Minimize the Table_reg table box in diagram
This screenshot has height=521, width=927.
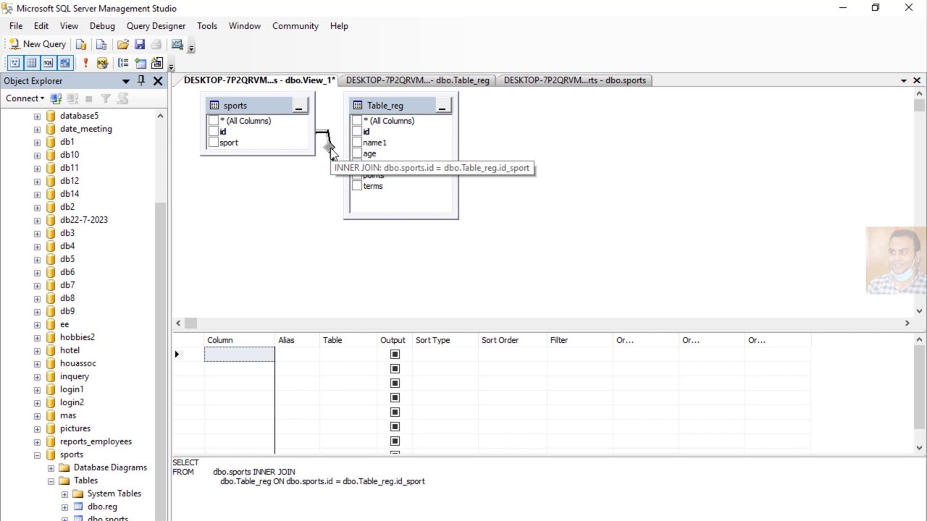pos(442,106)
